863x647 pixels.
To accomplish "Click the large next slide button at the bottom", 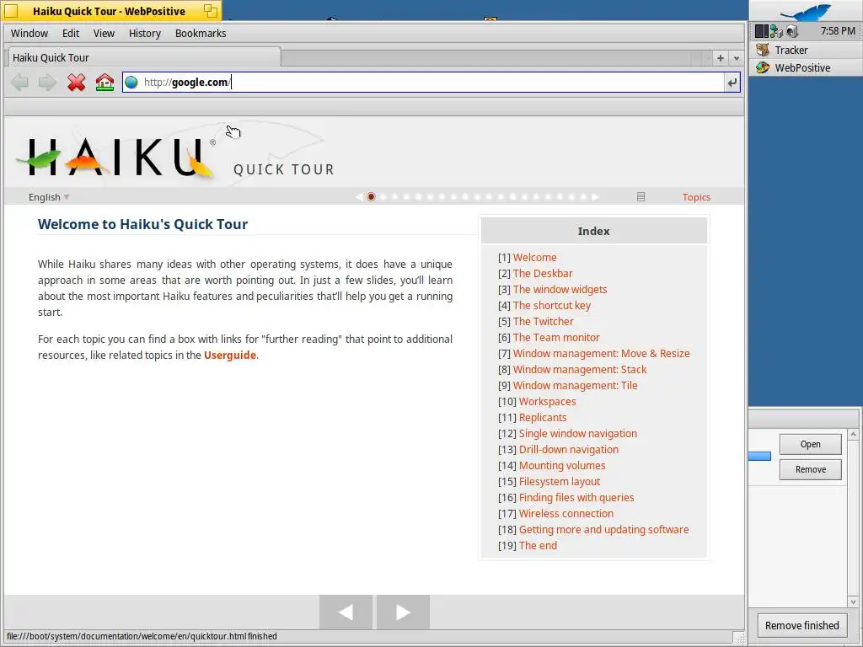I will pyautogui.click(x=403, y=612).
